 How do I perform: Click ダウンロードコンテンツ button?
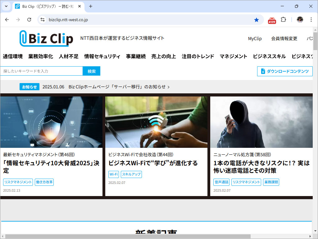(285, 71)
